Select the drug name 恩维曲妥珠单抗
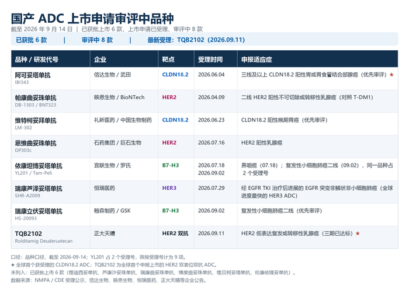This screenshot has width=409, height=293. click(36, 143)
